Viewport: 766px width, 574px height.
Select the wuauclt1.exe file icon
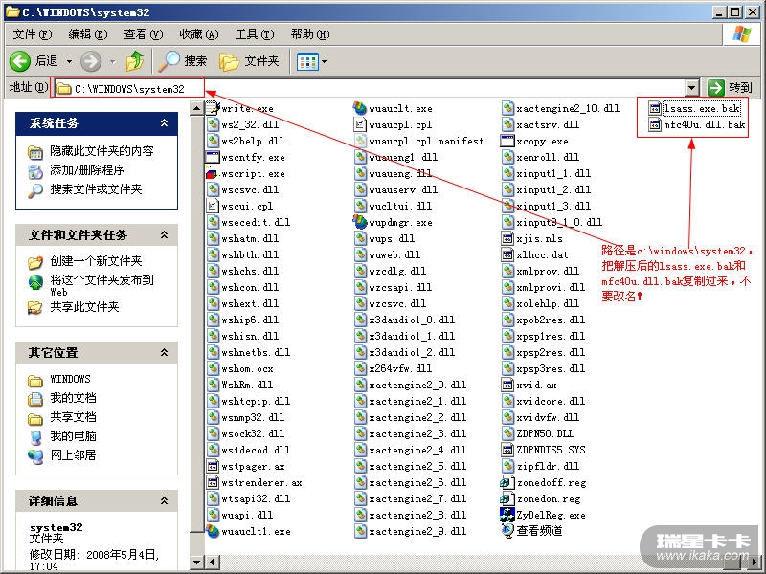[x=213, y=531]
